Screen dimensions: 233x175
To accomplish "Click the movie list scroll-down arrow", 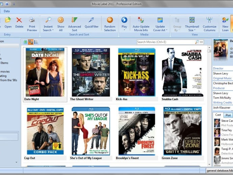I will click(209, 164).
